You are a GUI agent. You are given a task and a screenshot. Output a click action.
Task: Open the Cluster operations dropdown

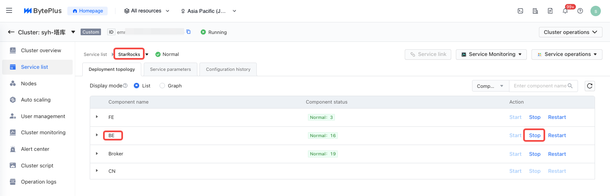[x=571, y=32]
